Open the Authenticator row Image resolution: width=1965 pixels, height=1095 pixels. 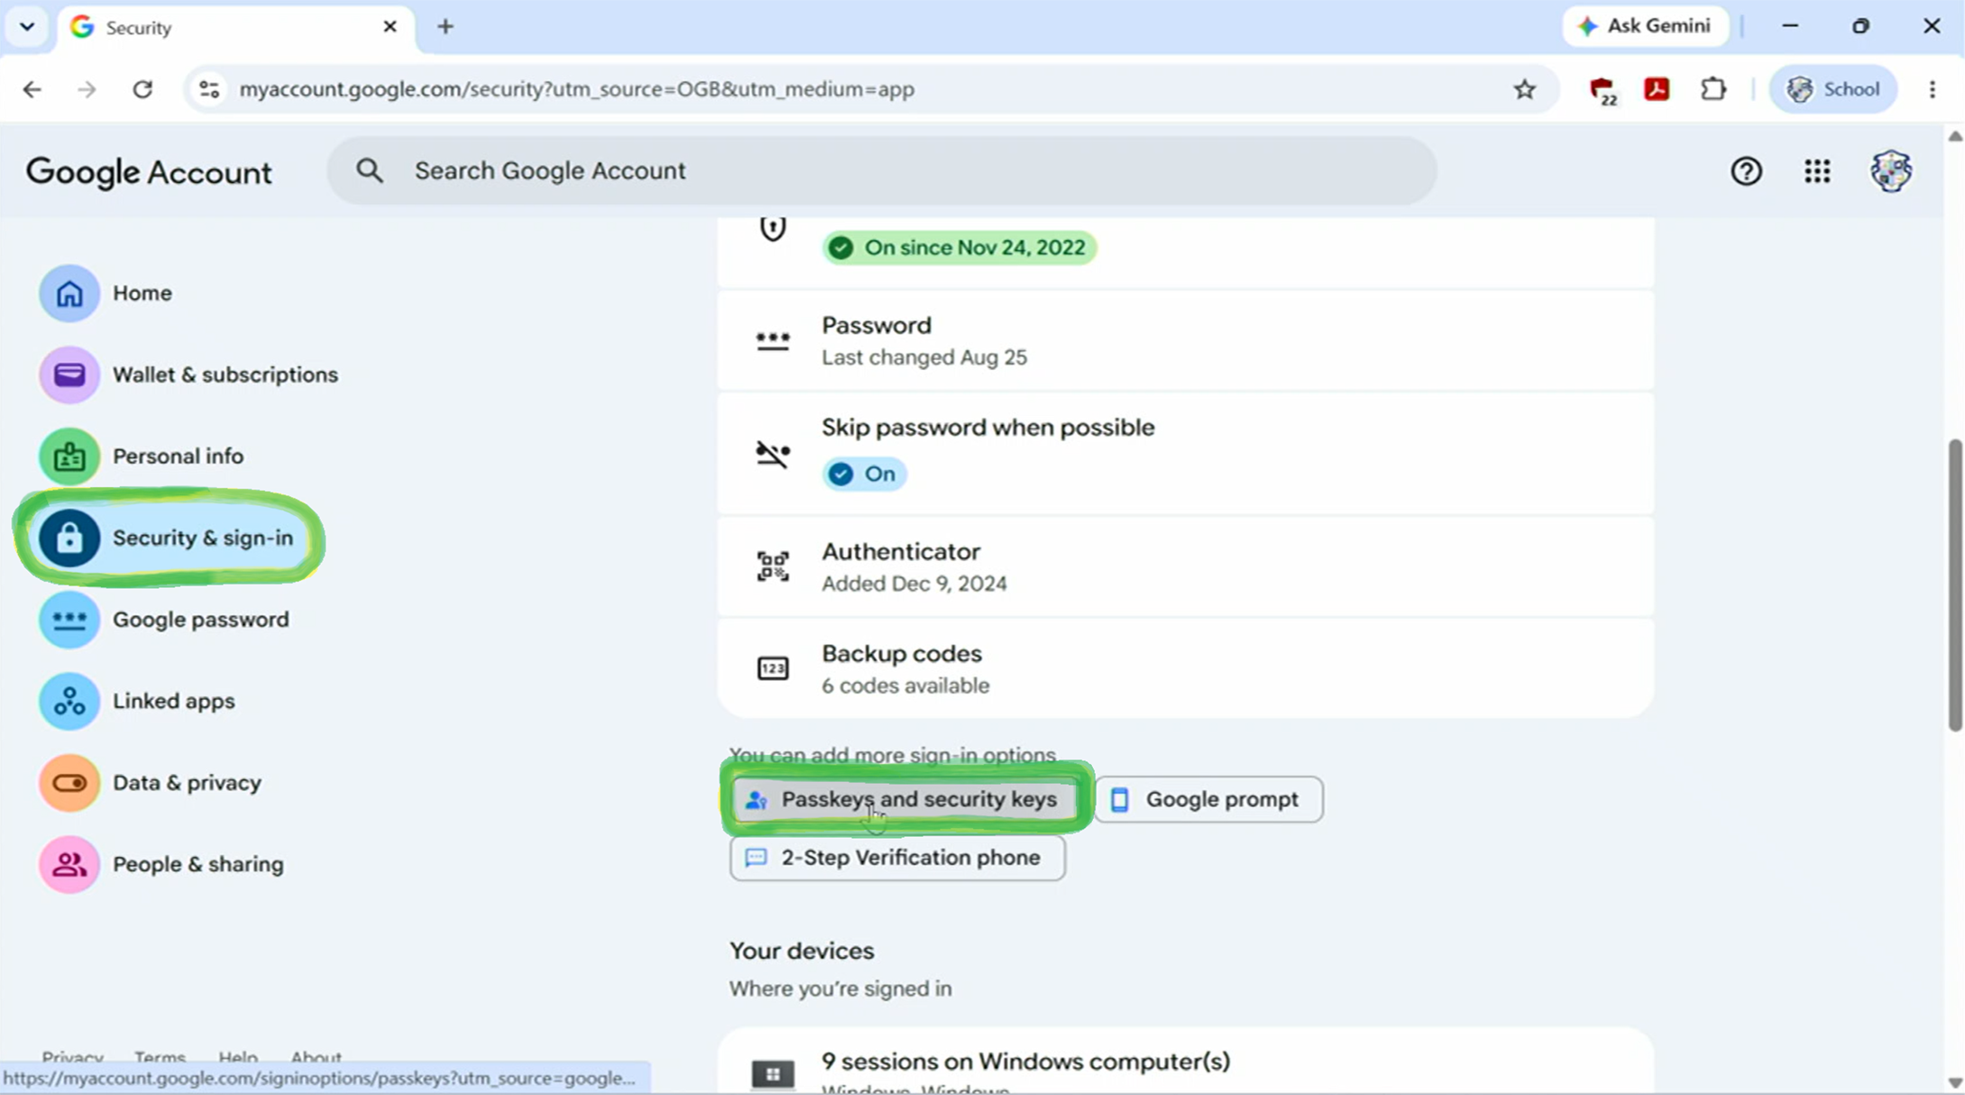1186,567
